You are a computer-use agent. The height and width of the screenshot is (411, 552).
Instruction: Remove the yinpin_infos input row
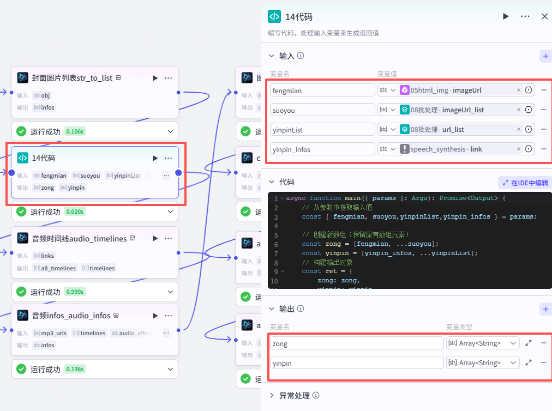point(544,149)
